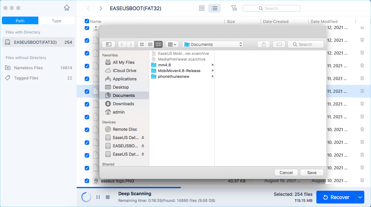Uncheck the Name column header checkbox
This screenshot has width=371, height=207.
click(87, 21)
